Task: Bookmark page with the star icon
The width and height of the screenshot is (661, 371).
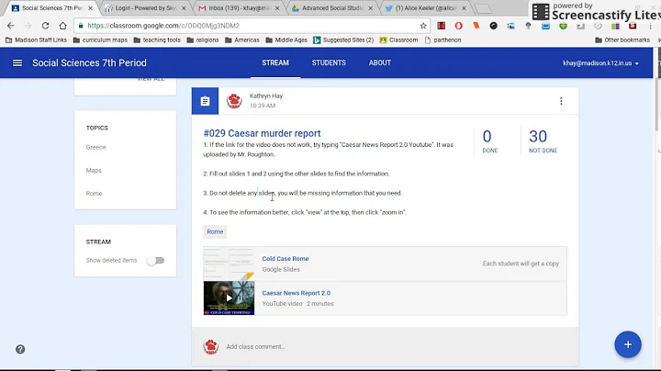Action: (423, 26)
